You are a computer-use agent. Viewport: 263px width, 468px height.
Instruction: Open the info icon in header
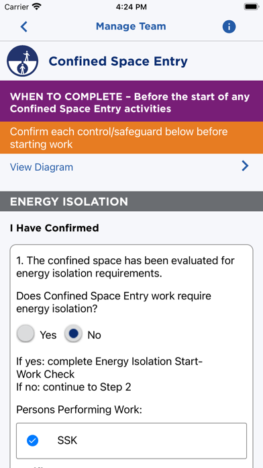(x=229, y=27)
